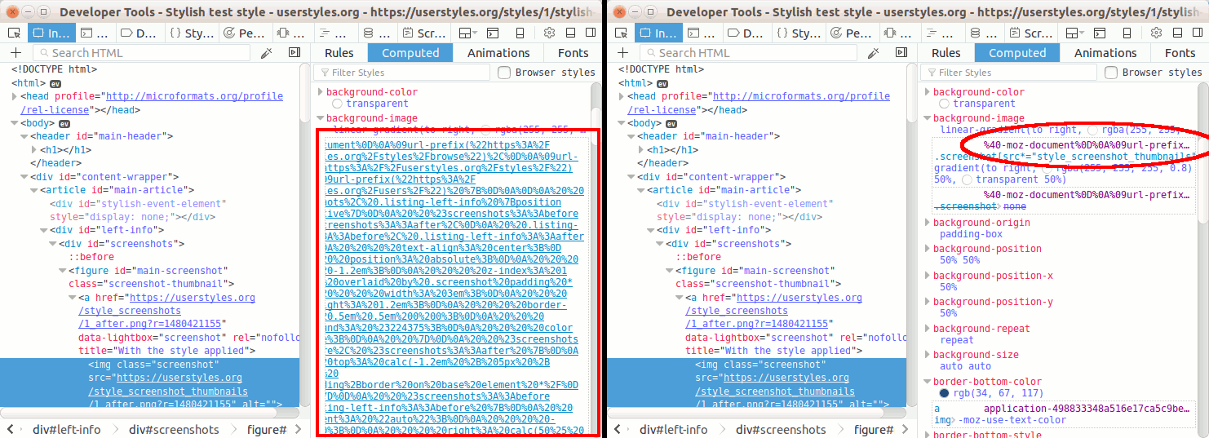
Task: Collapse the body node in left window
Action: pos(14,123)
